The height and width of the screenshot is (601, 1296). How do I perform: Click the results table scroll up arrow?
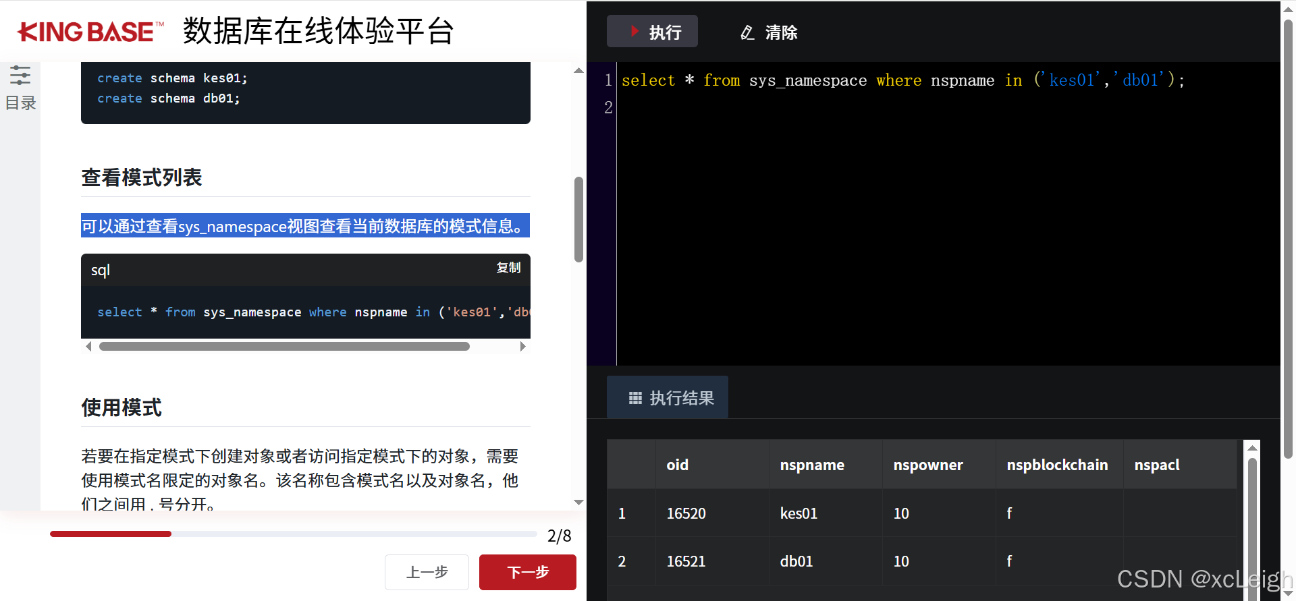point(1252,448)
